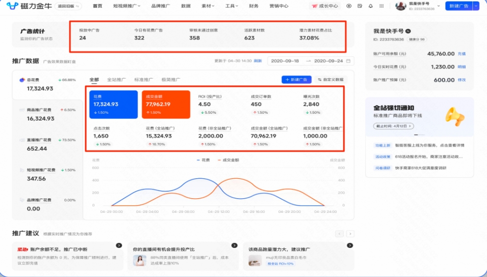Viewport: 487px width, 277px height.
Task: Click the user avatar in header
Action: pos(401,6)
